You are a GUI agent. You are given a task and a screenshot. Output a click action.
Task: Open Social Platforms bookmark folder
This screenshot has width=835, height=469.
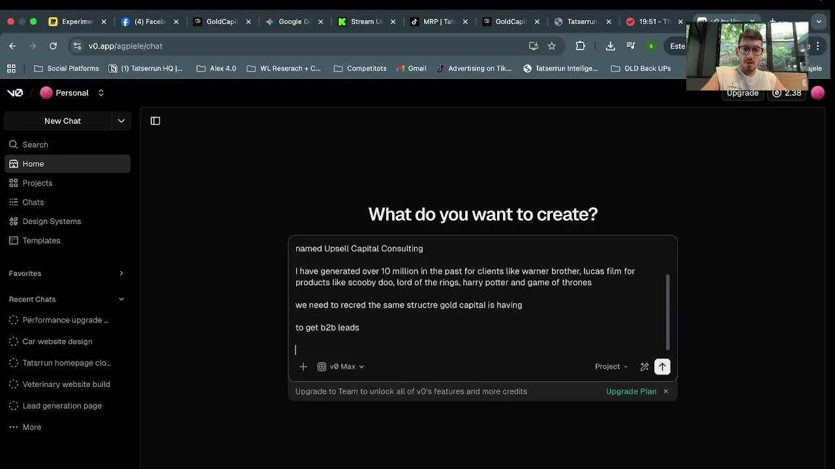(67, 68)
